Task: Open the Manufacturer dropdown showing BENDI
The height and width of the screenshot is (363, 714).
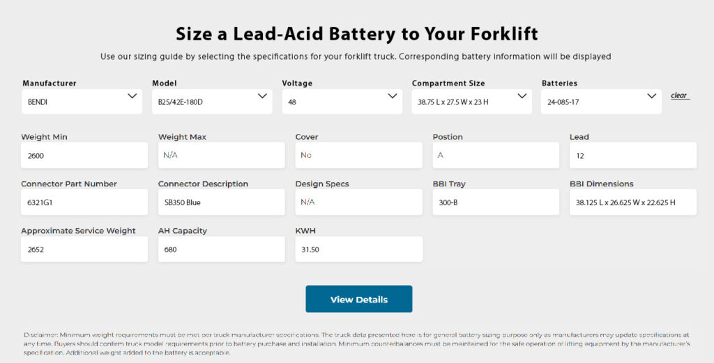Action: (x=82, y=102)
